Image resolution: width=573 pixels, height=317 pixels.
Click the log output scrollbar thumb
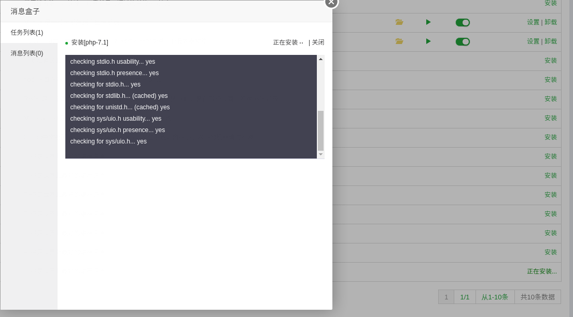coord(320,131)
